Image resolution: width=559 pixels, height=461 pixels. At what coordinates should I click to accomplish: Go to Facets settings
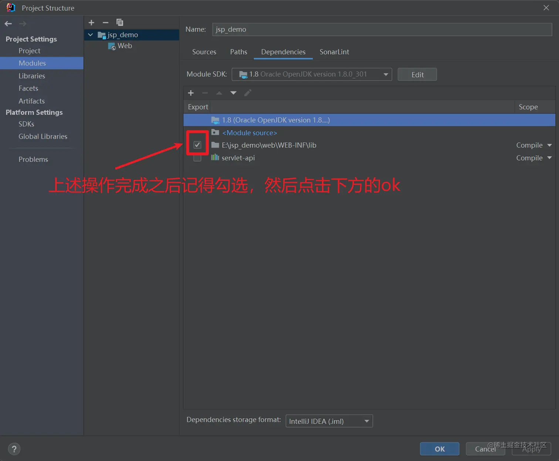coord(28,88)
